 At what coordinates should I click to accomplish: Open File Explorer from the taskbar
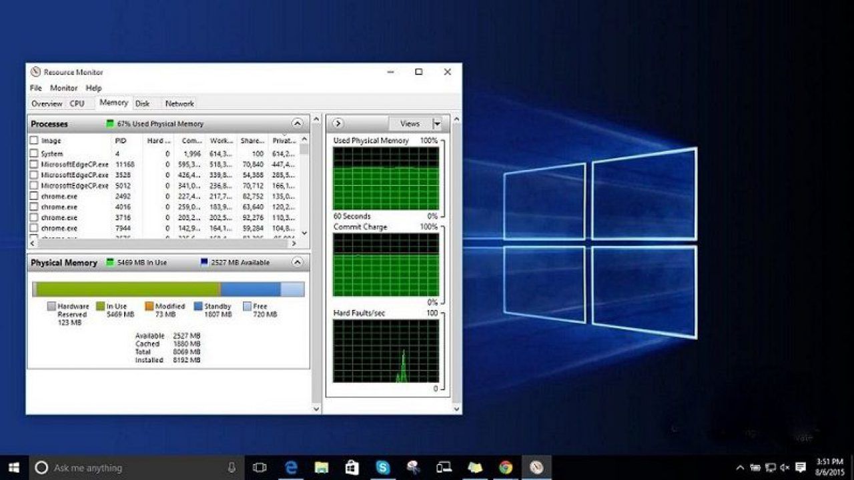(x=321, y=467)
